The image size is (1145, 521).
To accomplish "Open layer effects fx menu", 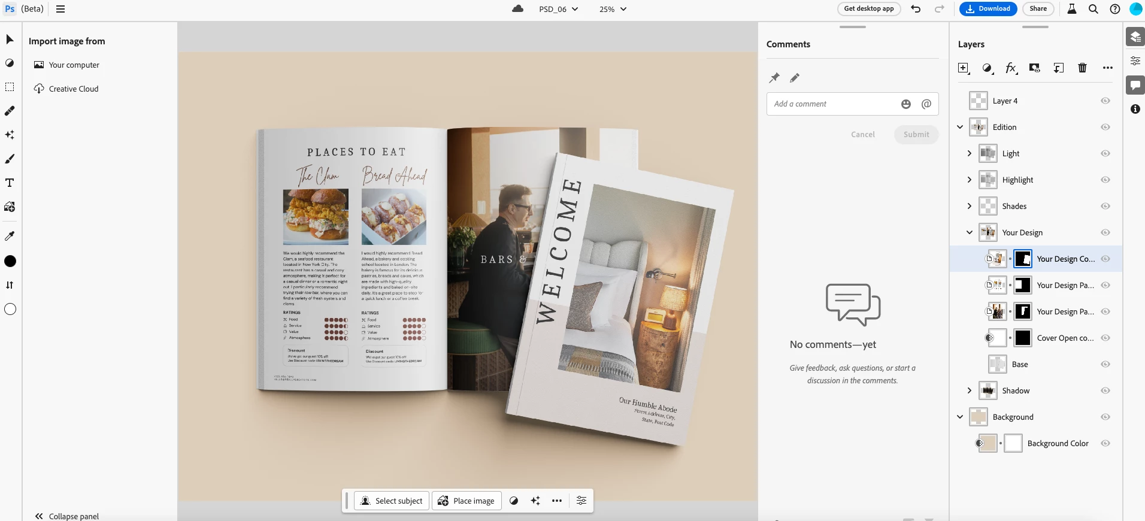I will pyautogui.click(x=1011, y=68).
